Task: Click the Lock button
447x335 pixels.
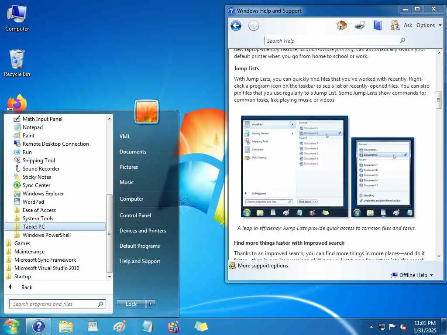Action: 131,304
